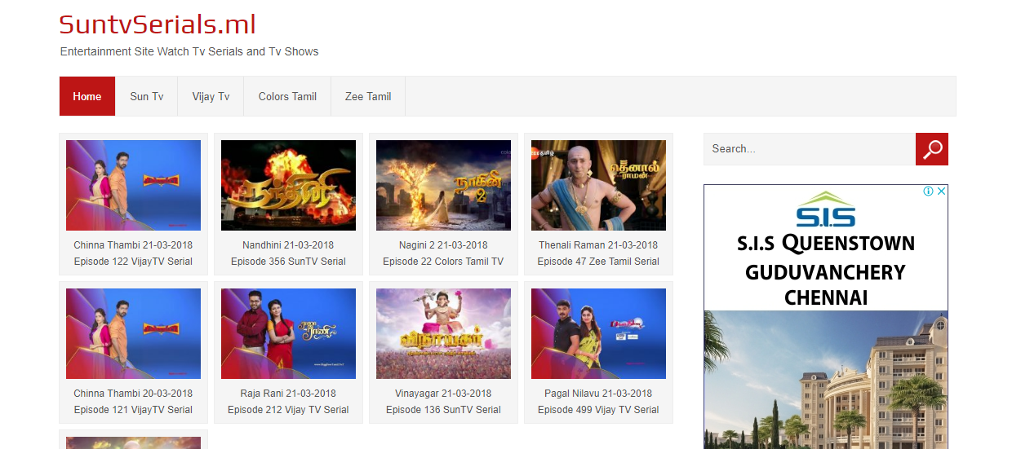Open the AdChoices info icon

click(928, 191)
